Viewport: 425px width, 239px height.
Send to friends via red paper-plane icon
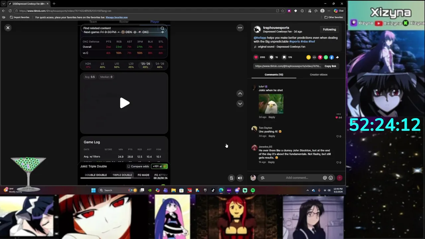tap(320, 57)
